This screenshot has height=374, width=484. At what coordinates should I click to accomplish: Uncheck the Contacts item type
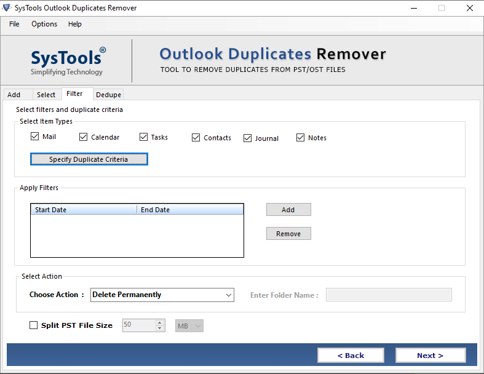pos(196,137)
